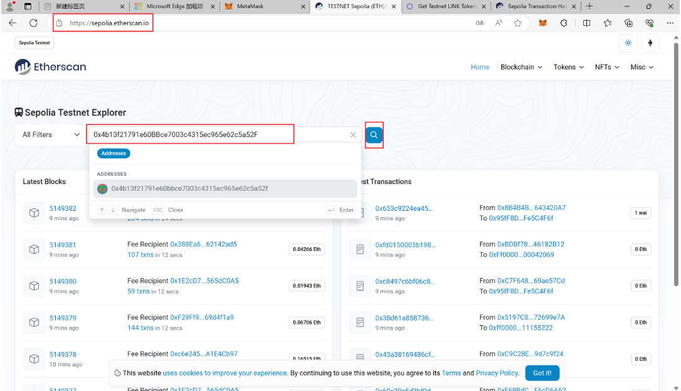Image resolution: width=681 pixels, height=391 pixels.
Task: Expand the Blockchain menu
Action: click(521, 67)
